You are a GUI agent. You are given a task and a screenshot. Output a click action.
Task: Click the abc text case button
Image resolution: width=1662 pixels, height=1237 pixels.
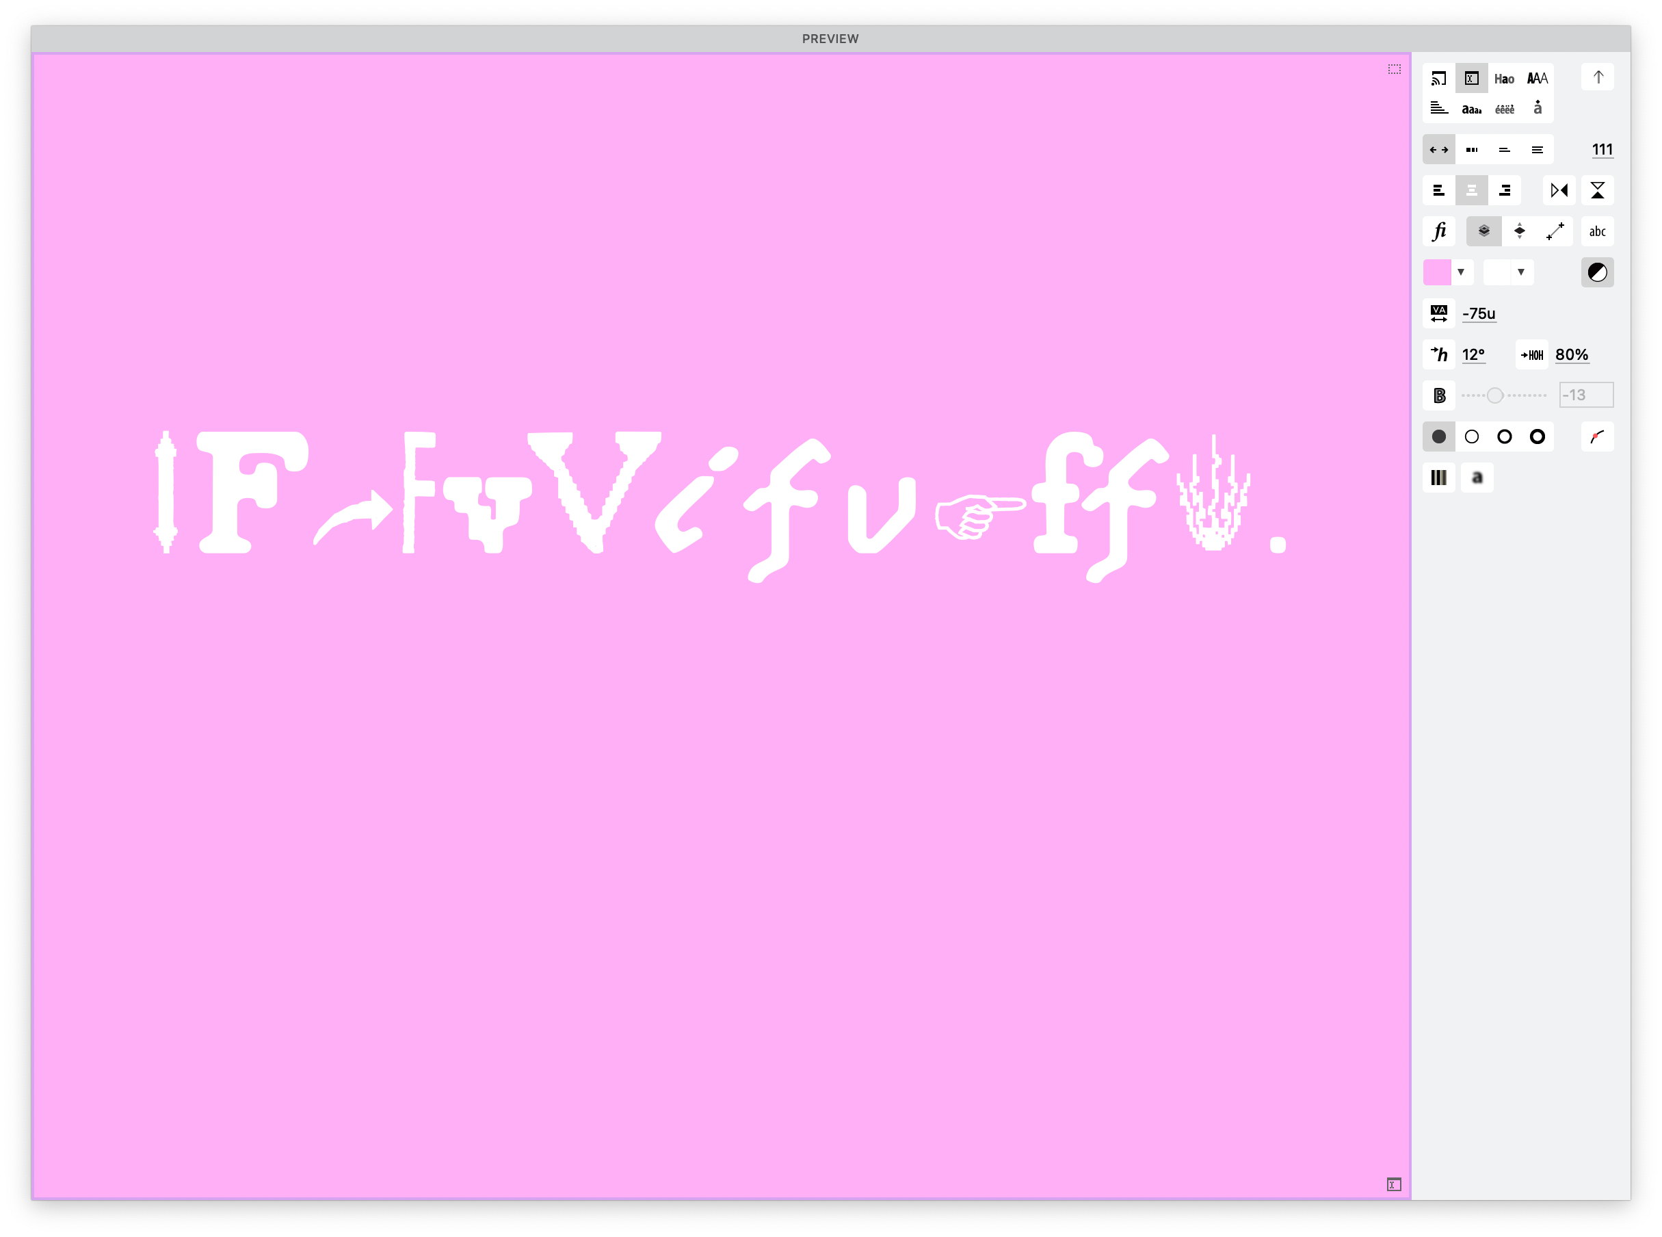(1597, 231)
